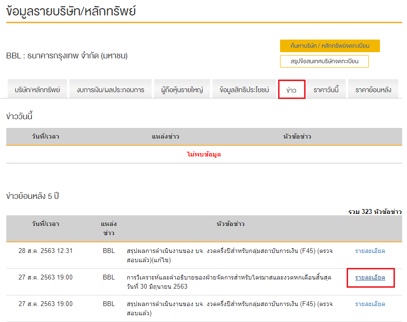
Task: Click the BBL : ธนาคารกรุงเทพ company name
Action: click(67, 56)
